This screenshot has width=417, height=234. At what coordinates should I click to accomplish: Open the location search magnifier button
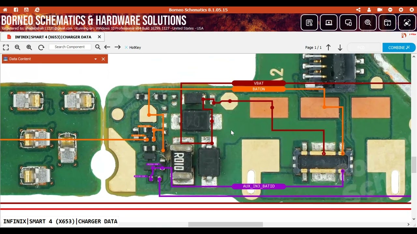point(368,23)
